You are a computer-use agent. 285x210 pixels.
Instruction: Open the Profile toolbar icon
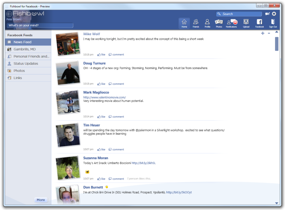point(207,23)
